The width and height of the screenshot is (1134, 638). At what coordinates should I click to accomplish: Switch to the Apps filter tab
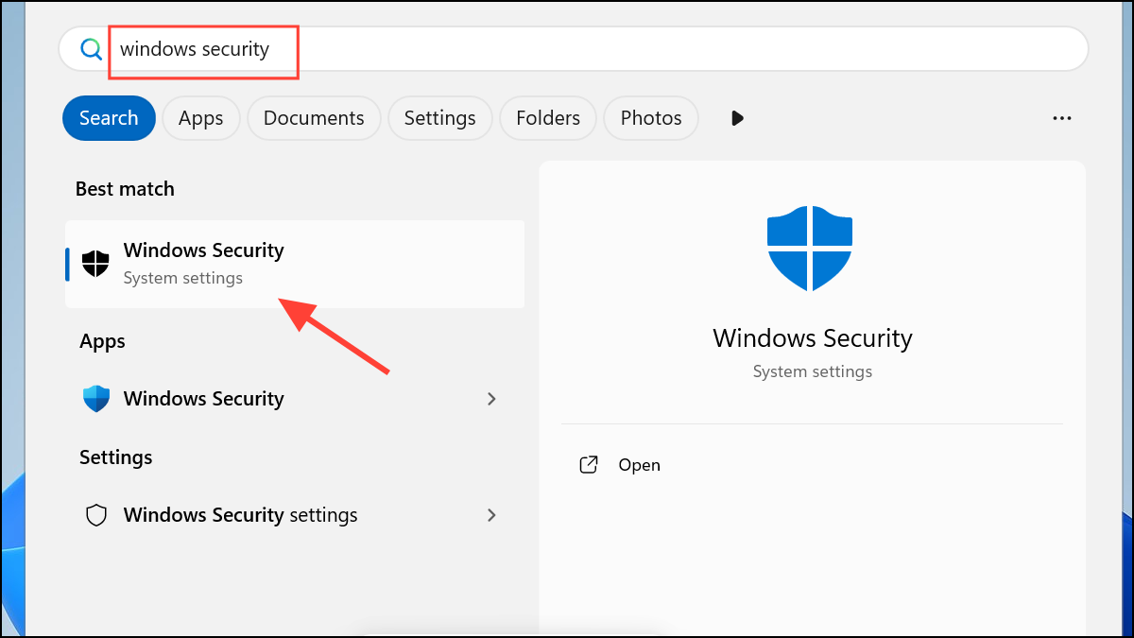(200, 118)
